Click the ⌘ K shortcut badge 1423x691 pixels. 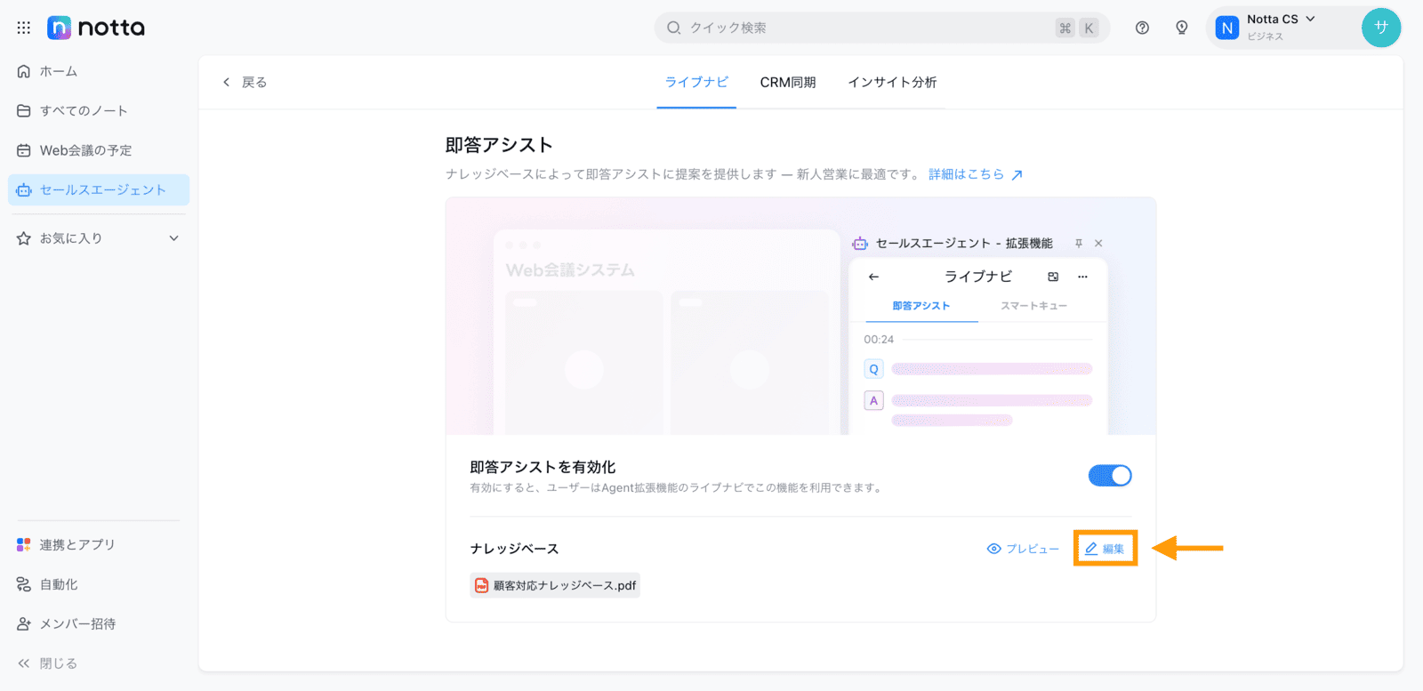pyautogui.click(x=1077, y=28)
